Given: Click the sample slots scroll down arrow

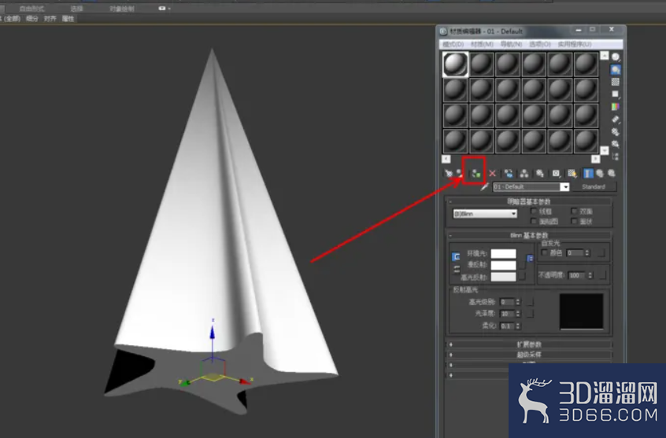Looking at the screenshot, I should 605,151.
